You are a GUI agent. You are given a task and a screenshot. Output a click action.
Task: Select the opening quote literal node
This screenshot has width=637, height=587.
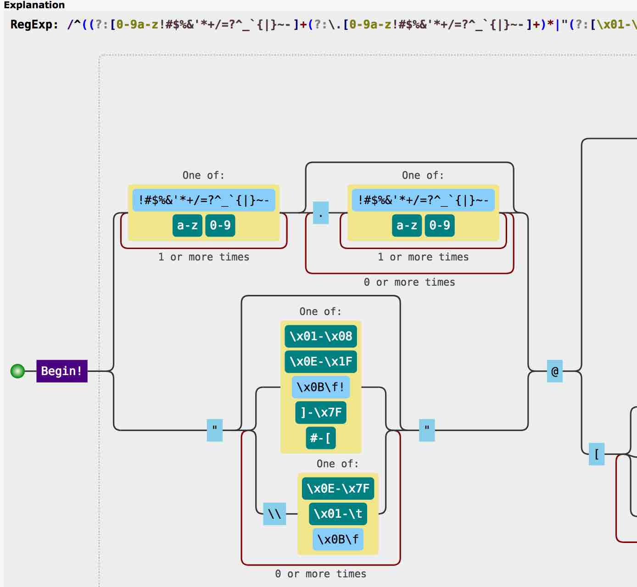click(214, 430)
